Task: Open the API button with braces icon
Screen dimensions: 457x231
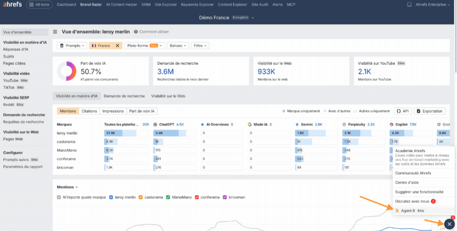Action: (x=403, y=111)
